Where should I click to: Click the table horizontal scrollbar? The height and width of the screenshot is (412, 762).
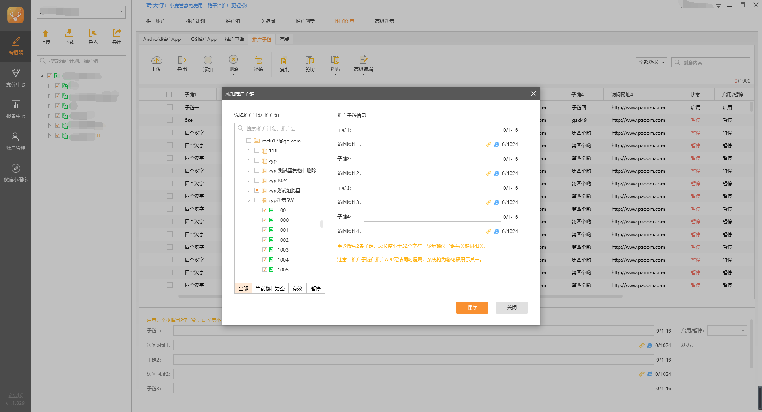click(x=400, y=296)
